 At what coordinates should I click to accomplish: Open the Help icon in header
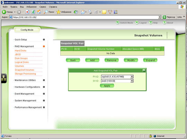(x=151, y=22)
